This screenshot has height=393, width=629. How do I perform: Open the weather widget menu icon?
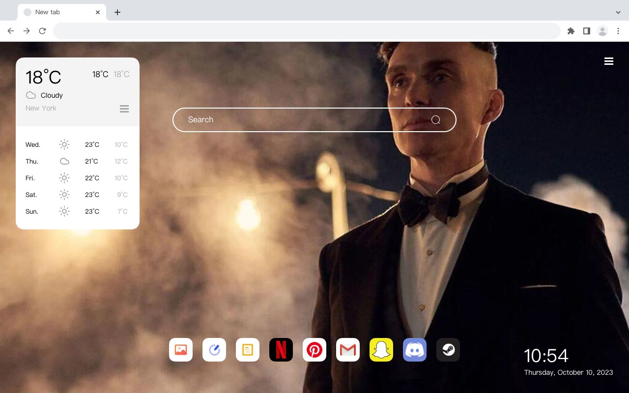coord(124,109)
